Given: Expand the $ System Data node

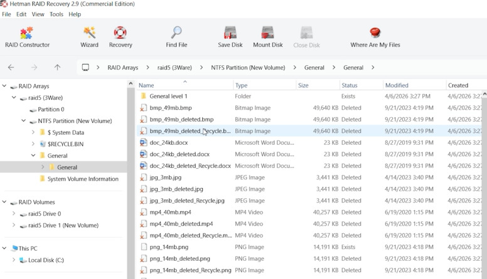Looking at the screenshot, I should 33,132.
